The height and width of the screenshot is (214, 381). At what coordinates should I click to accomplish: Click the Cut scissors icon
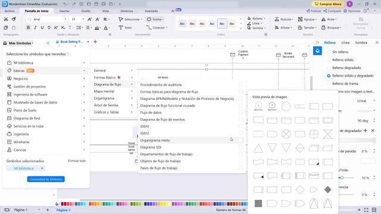[x=6, y=19]
